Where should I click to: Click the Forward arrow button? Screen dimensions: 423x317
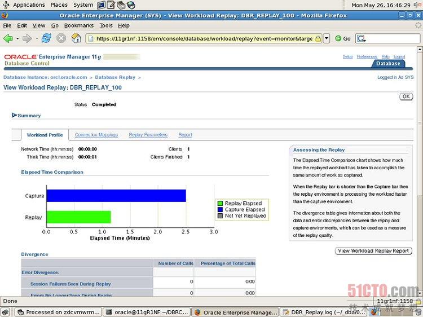(27, 38)
